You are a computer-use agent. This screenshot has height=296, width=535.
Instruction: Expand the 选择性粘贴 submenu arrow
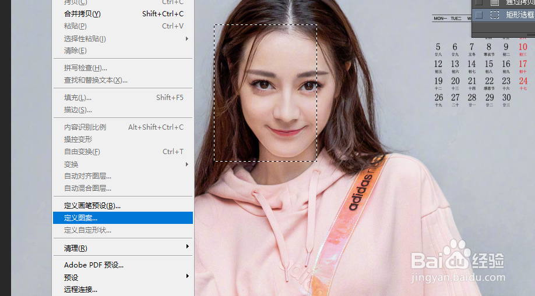point(187,39)
